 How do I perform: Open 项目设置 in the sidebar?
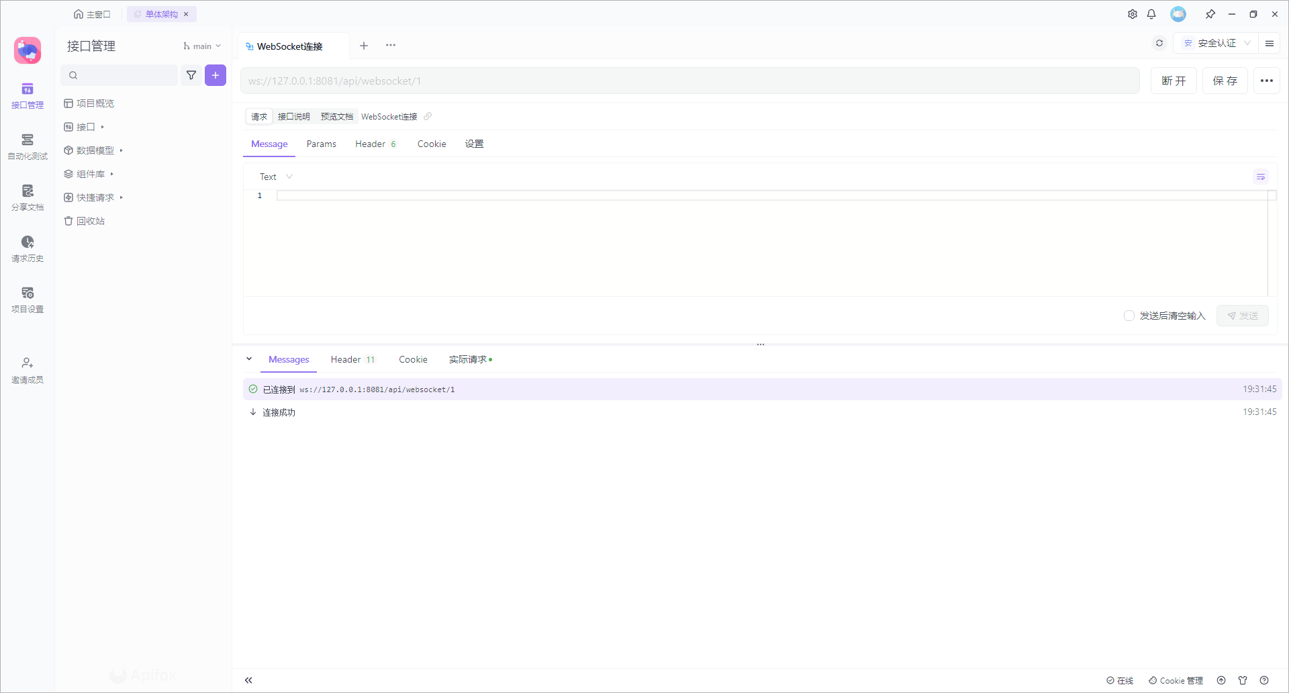[x=28, y=299]
